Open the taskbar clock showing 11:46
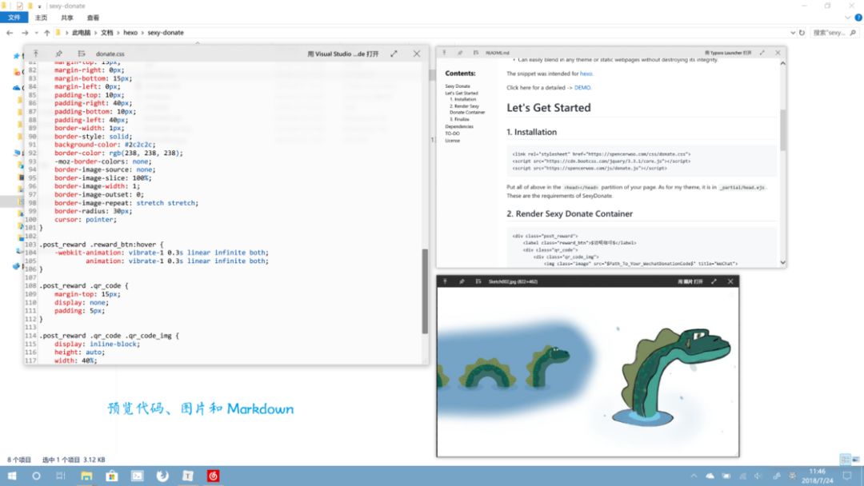Screen dimensions: 864x486 (818, 476)
